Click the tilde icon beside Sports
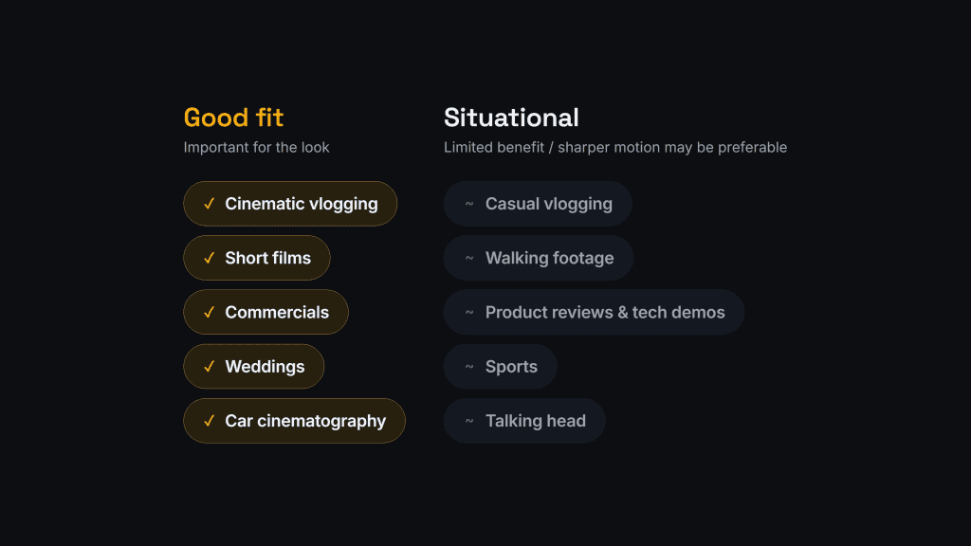 [469, 367]
